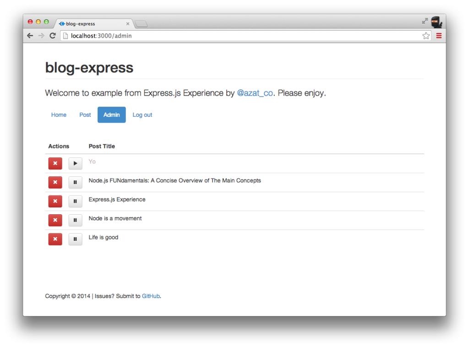The image size is (469, 348).
Task: Open the GitHub issues link
Action: coord(151,296)
